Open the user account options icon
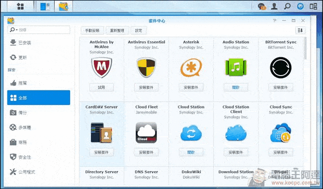This screenshot has height=189, width=323. pos(274,6)
